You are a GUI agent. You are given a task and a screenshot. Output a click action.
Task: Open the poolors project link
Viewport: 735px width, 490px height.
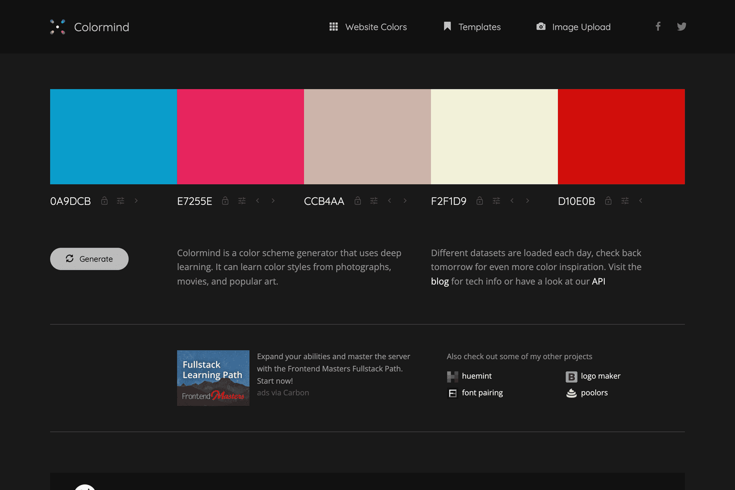coord(594,393)
